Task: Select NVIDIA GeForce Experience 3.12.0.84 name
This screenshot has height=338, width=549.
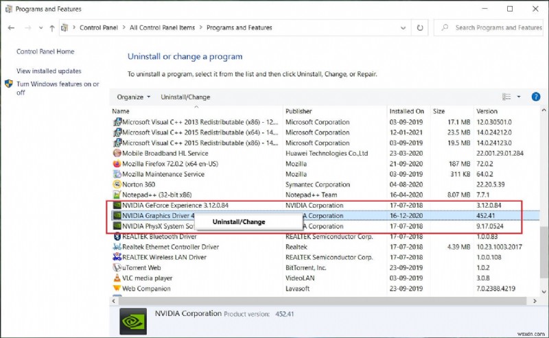Action: tap(175, 206)
